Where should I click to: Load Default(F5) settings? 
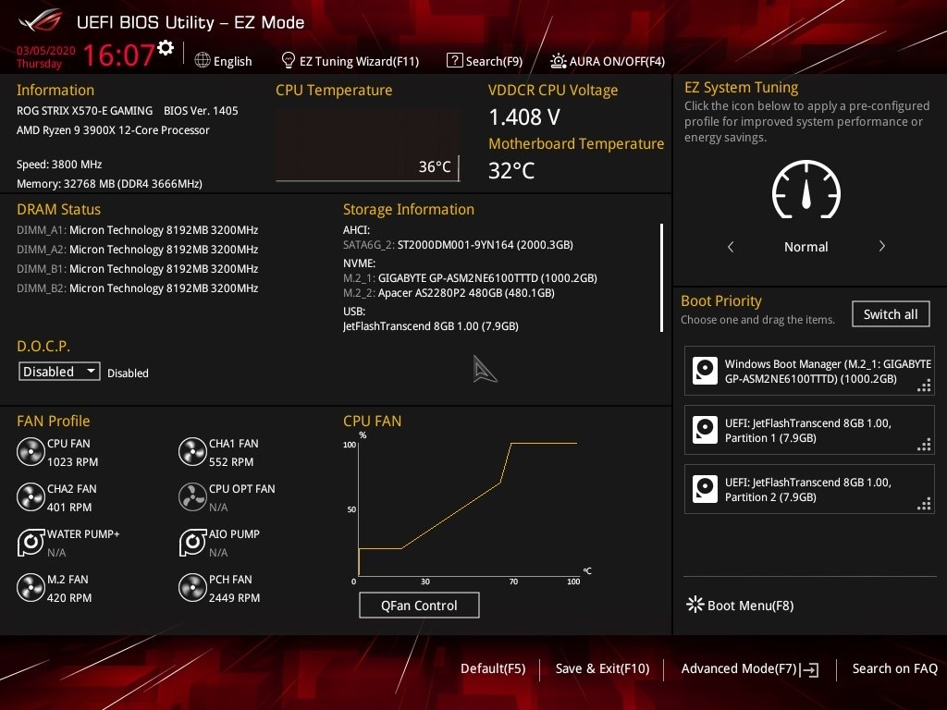tap(493, 668)
